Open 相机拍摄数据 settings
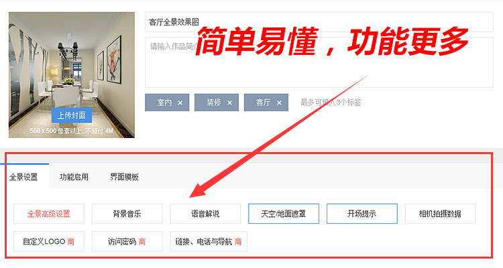The height and width of the screenshot is (268, 503). [x=440, y=214]
